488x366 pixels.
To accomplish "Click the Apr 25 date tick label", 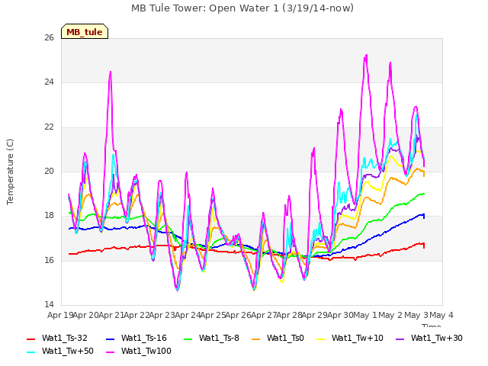I will pos(213,315).
